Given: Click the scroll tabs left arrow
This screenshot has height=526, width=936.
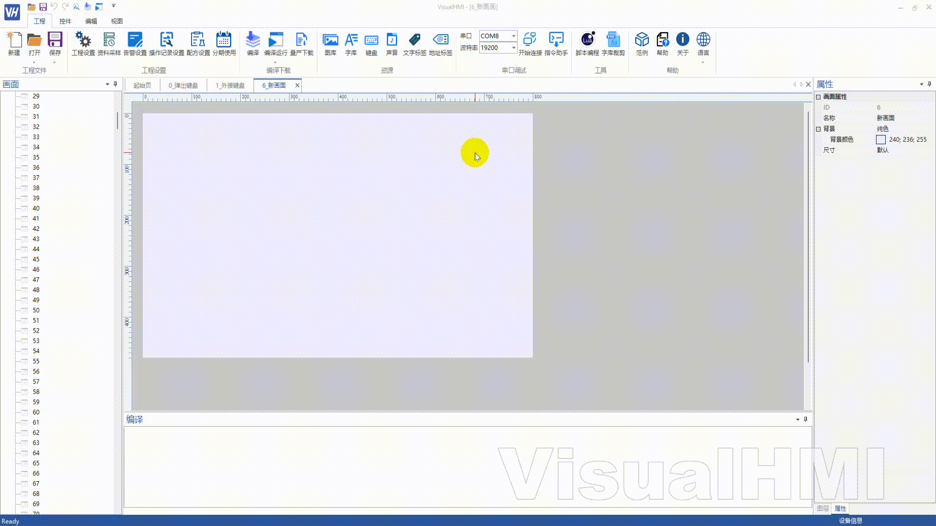Looking at the screenshot, I should pos(795,84).
